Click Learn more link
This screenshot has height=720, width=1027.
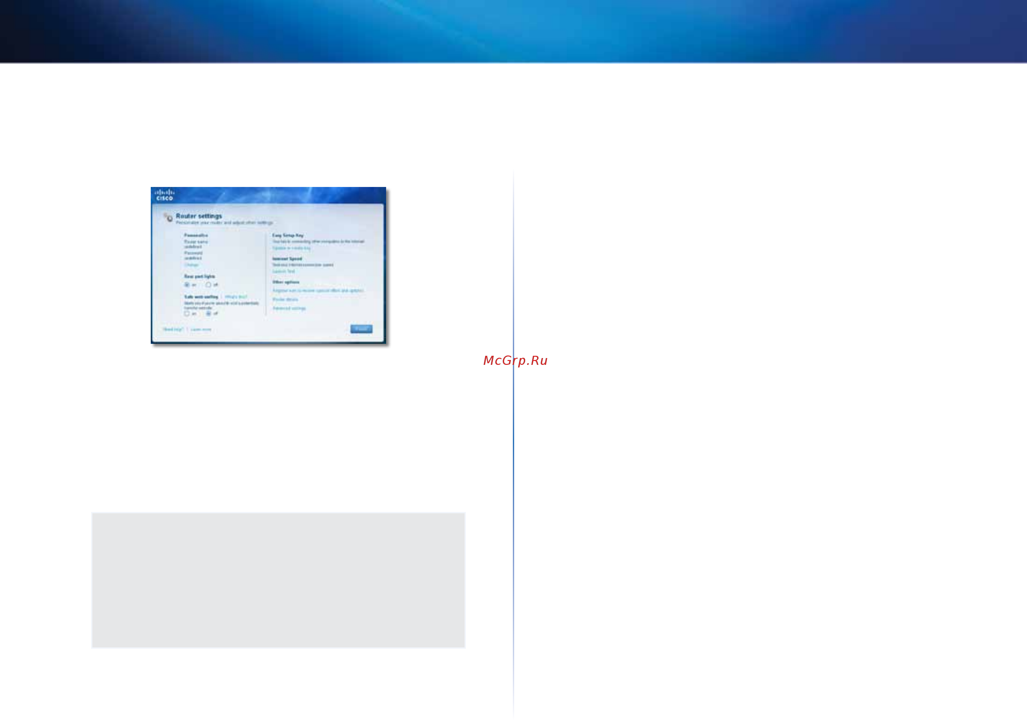tap(201, 330)
